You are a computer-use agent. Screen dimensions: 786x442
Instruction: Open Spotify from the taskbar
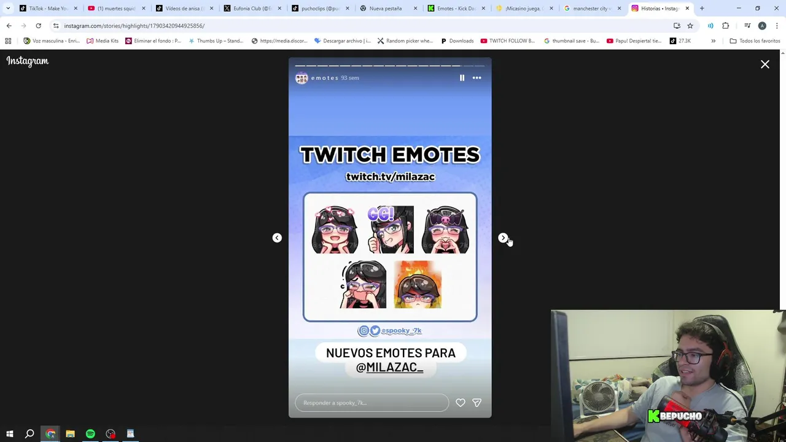pyautogui.click(x=90, y=434)
